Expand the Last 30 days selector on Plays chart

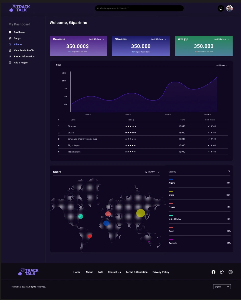tap(221, 65)
